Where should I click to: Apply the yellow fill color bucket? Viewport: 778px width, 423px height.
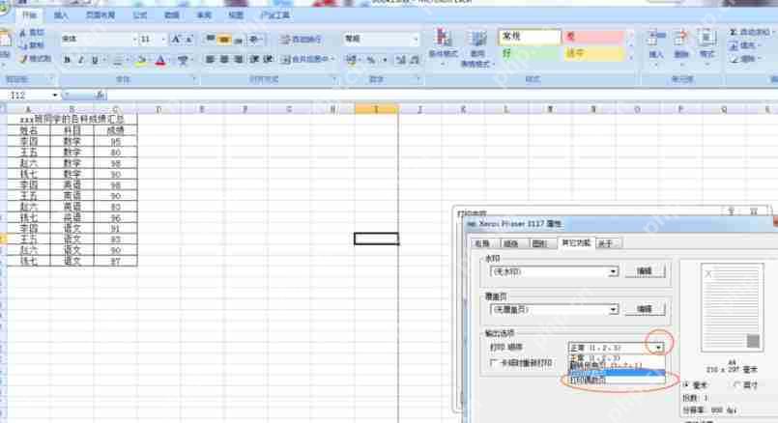(141, 60)
